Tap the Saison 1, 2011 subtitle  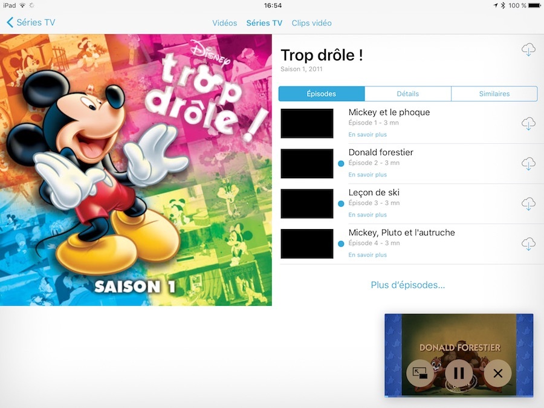click(x=301, y=69)
